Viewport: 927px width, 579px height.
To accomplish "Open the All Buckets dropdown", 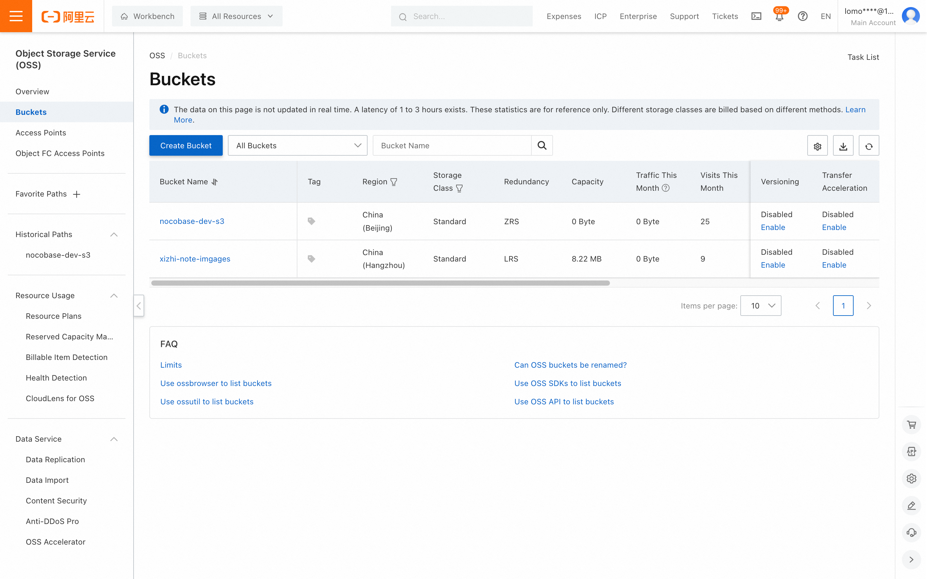I will 297,145.
